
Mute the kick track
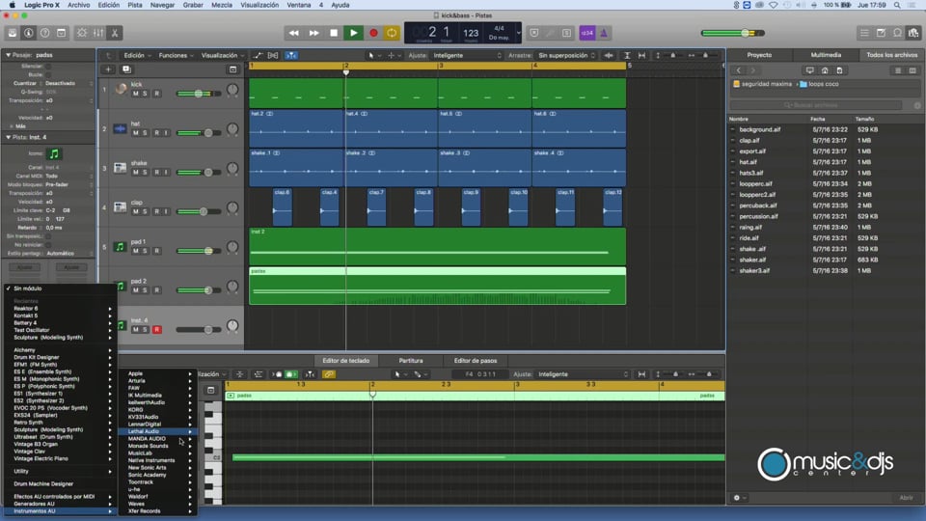136,94
